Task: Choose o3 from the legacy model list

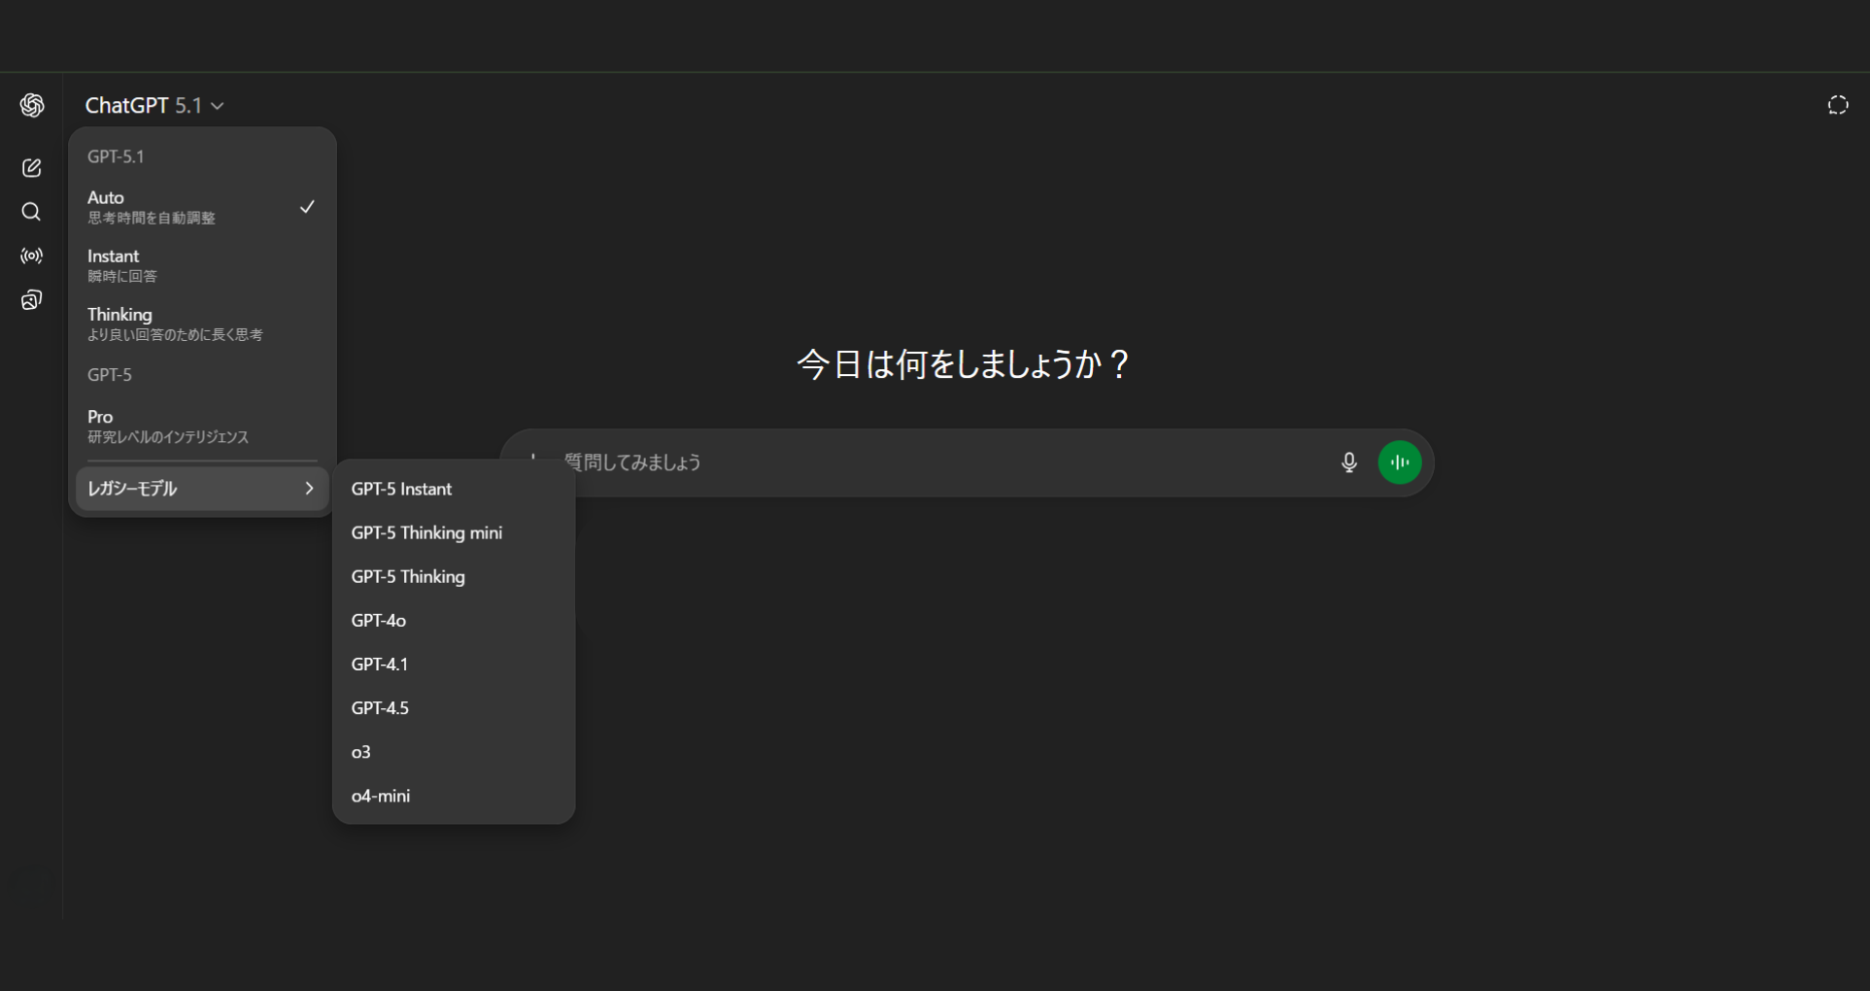Action: pos(361,751)
